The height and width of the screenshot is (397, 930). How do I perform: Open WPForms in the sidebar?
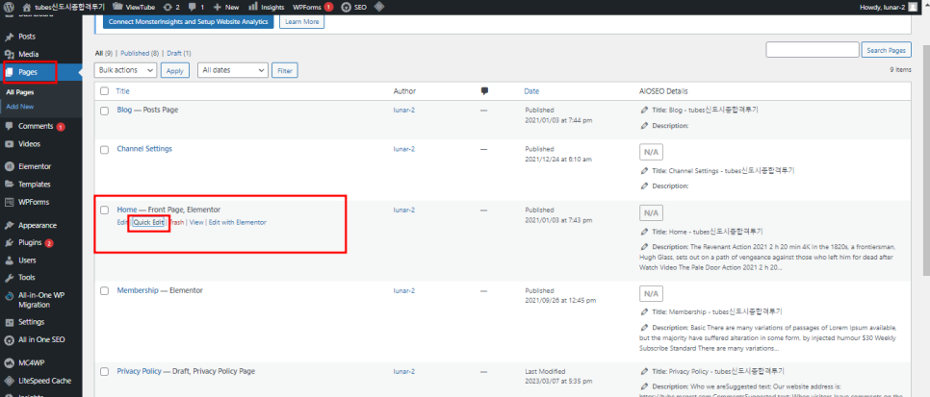coord(33,202)
